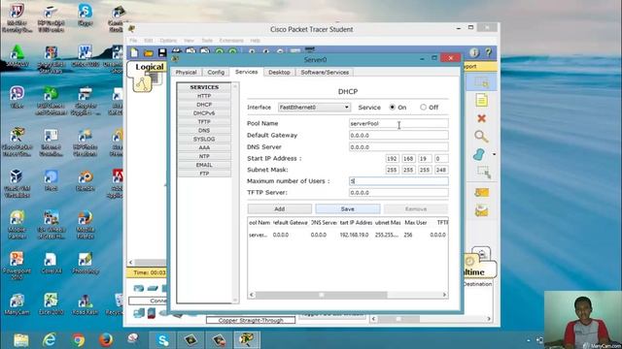Open the Options menu in Packet Tracer
The height and width of the screenshot is (349, 622).
(168, 41)
